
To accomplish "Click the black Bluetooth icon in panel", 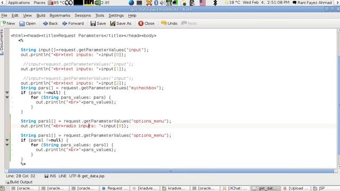I will coord(215,3).
